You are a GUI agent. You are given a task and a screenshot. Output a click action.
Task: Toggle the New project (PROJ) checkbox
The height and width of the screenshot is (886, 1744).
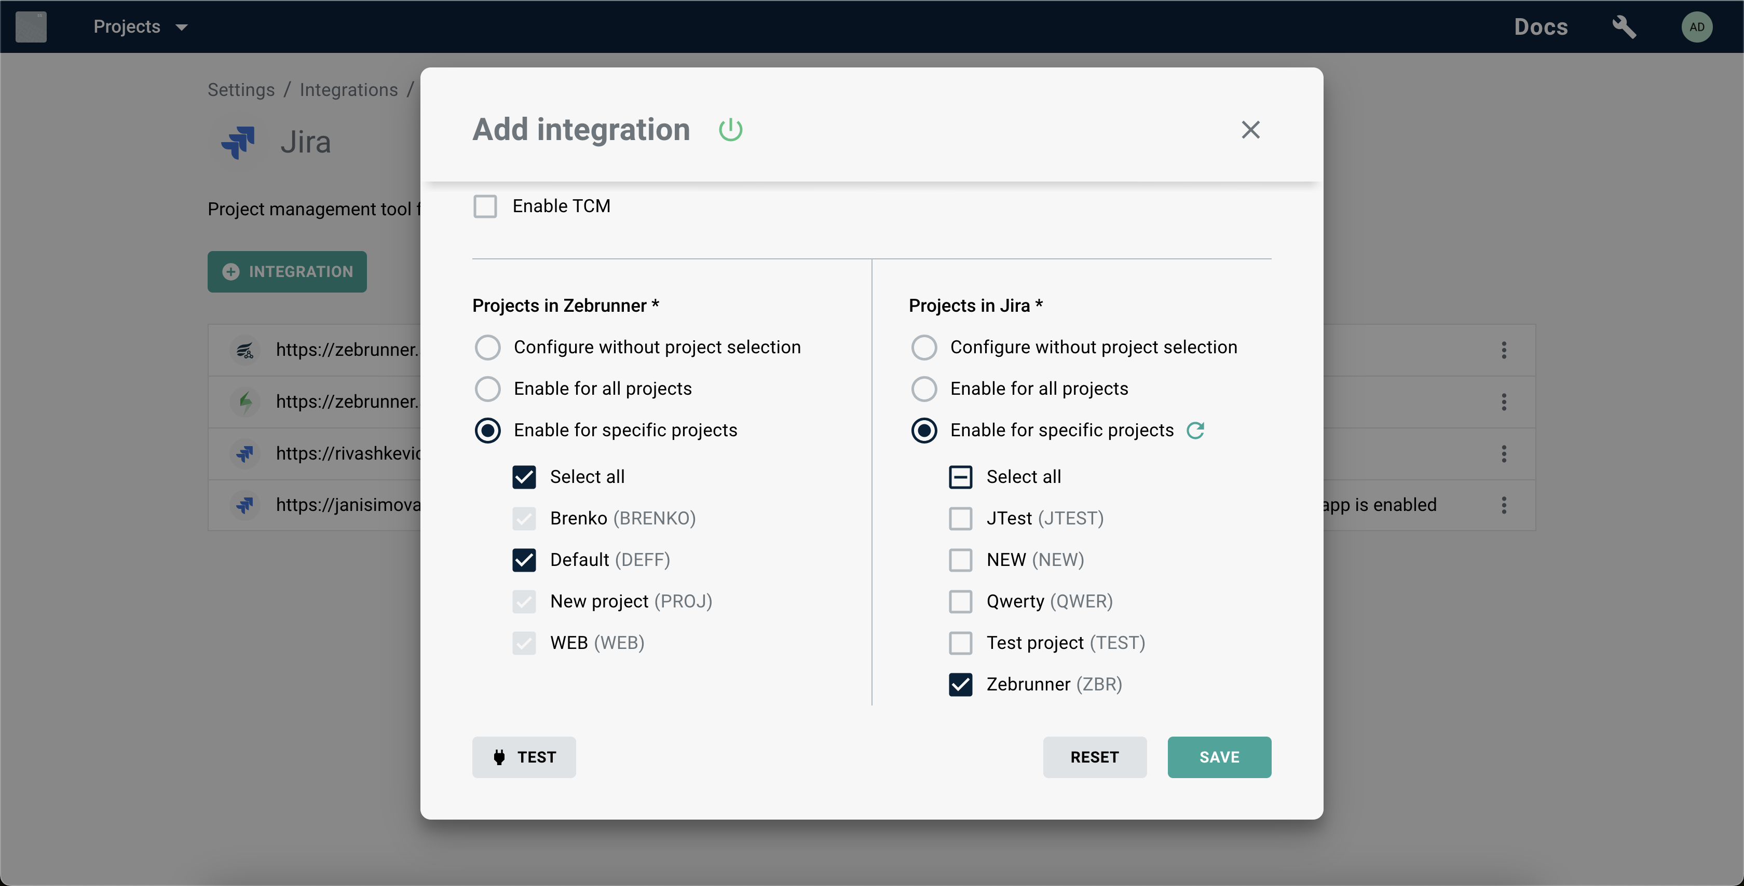[524, 601]
